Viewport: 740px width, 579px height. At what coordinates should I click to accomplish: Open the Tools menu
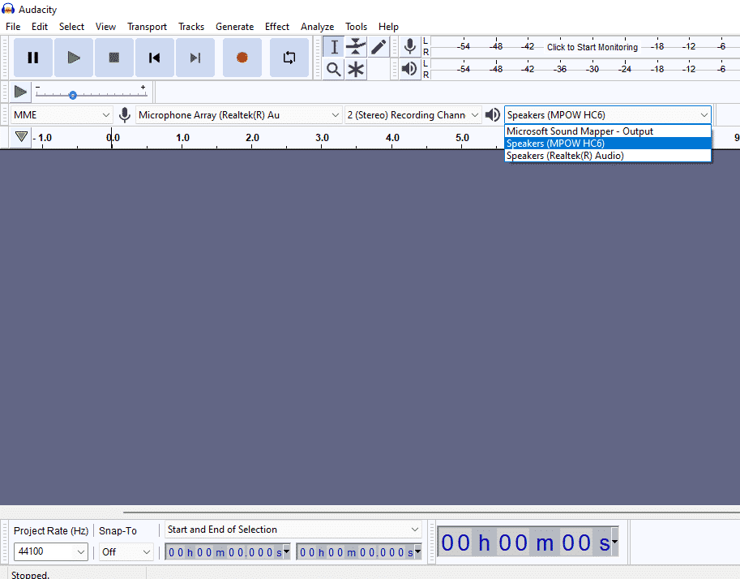click(x=357, y=27)
